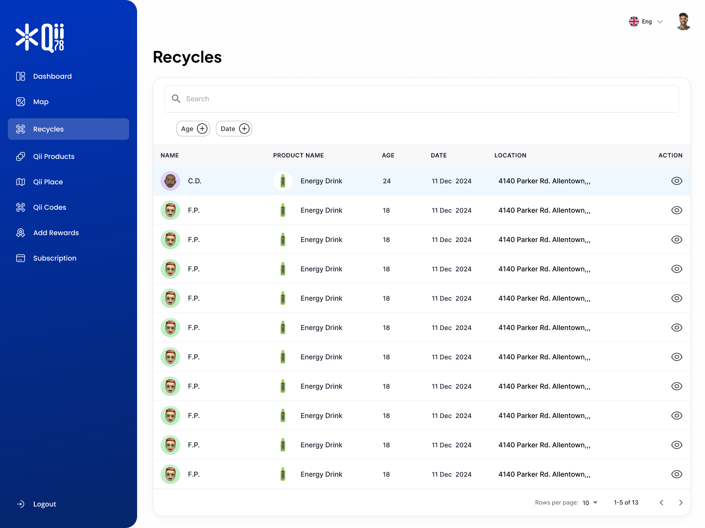This screenshot has width=705, height=528.
Task: Click eye icon in the last table row
Action: point(677,474)
